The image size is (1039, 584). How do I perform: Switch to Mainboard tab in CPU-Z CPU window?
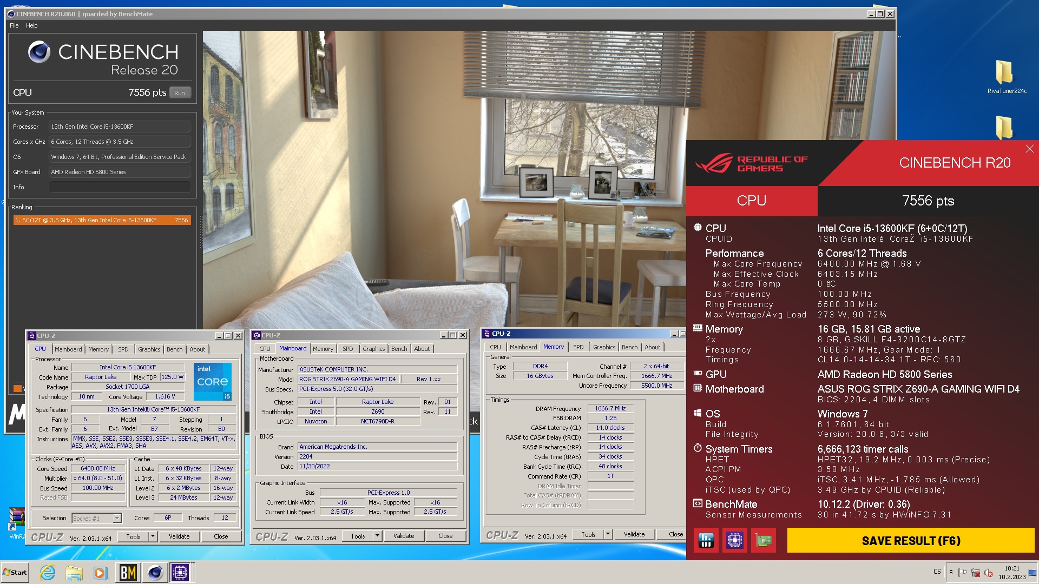(68, 349)
